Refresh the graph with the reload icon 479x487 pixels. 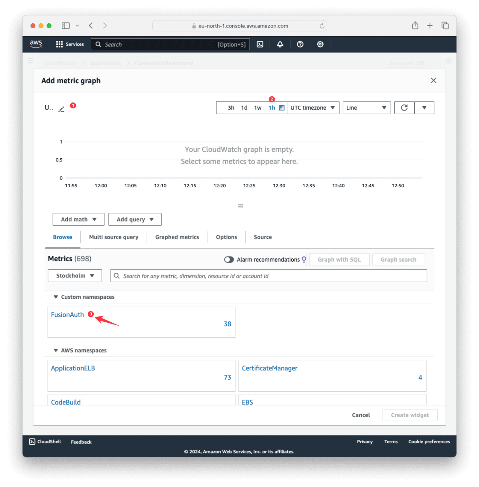404,108
